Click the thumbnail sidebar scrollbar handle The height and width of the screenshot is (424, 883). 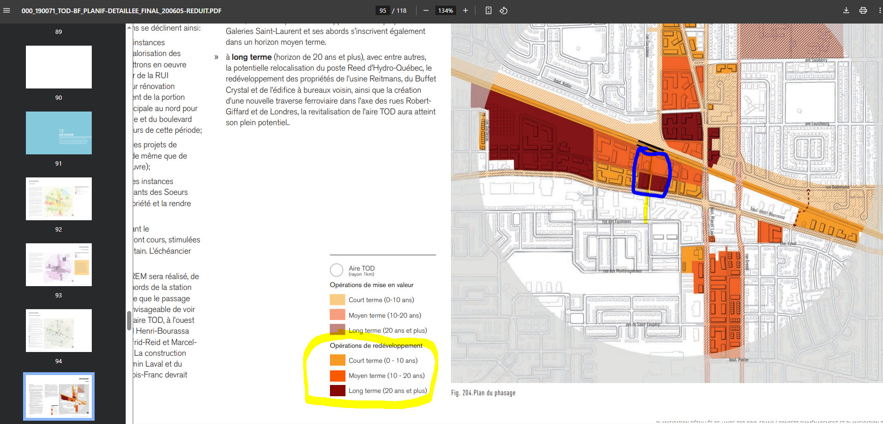click(129, 320)
